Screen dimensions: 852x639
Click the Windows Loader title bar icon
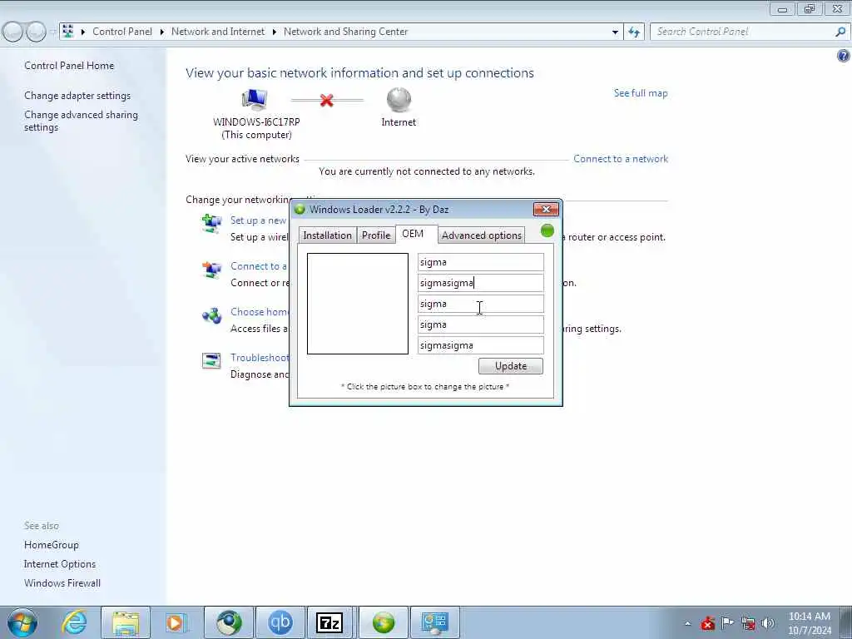pyautogui.click(x=300, y=209)
